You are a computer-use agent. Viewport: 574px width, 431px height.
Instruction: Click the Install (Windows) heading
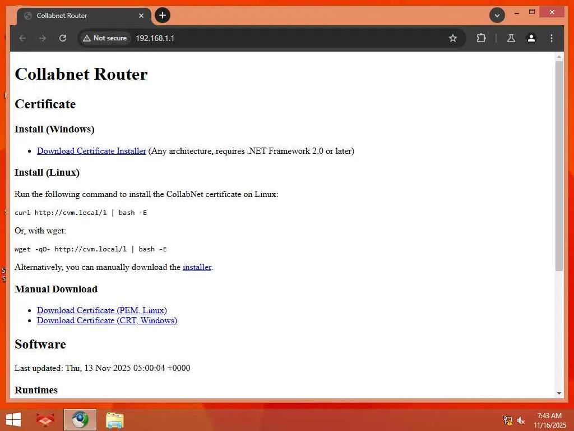pos(54,130)
